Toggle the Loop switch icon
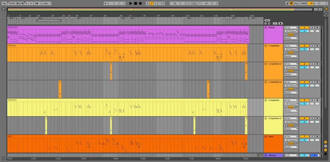This screenshot has width=330, height=162. [194, 3]
